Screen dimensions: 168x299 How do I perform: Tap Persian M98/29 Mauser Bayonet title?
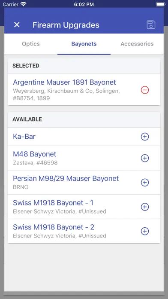click(66, 178)
